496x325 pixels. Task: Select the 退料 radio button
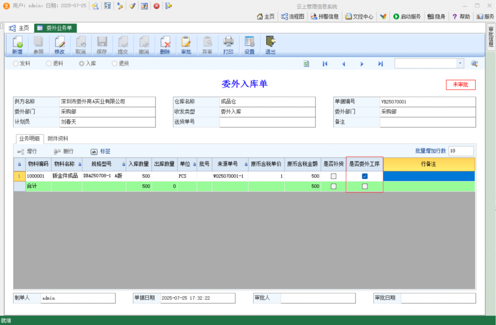[49, 63]
